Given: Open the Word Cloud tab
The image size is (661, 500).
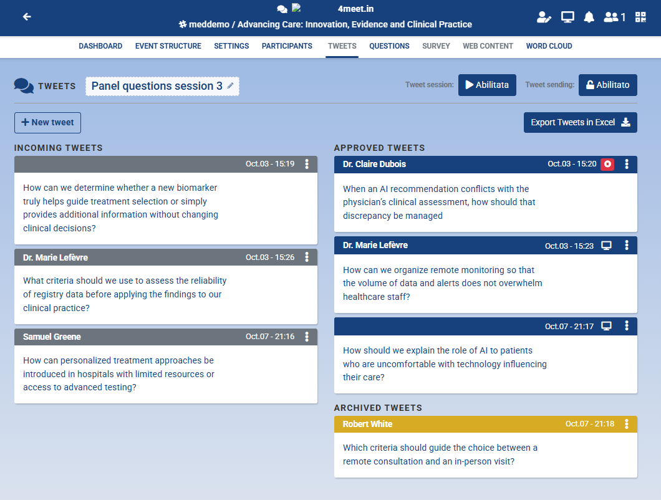Looking at the screenshot, I should click(x=549, y=46).
